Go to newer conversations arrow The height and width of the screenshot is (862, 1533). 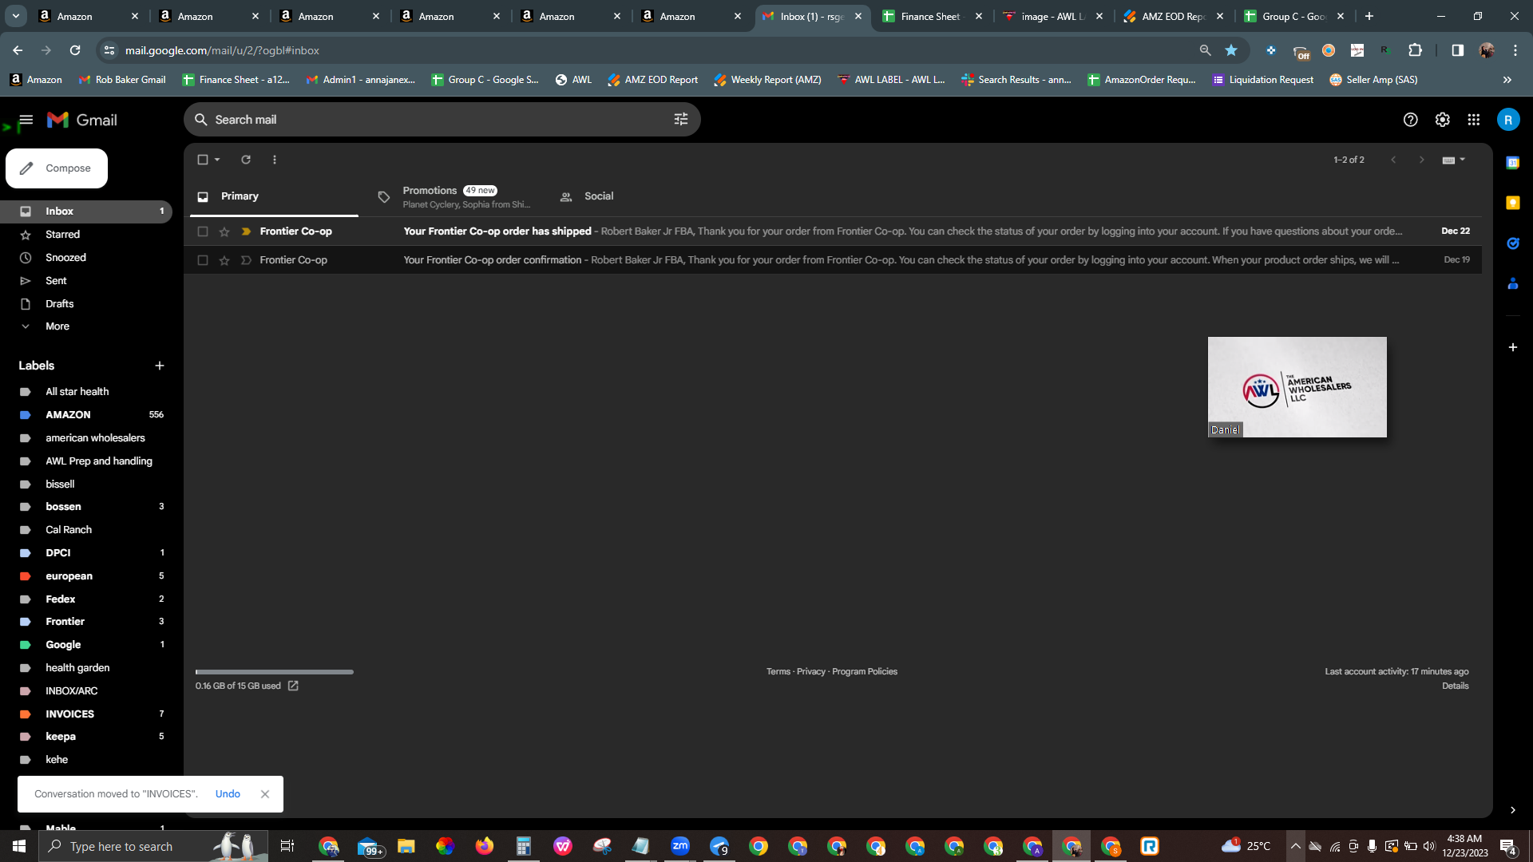[1393, 160]
